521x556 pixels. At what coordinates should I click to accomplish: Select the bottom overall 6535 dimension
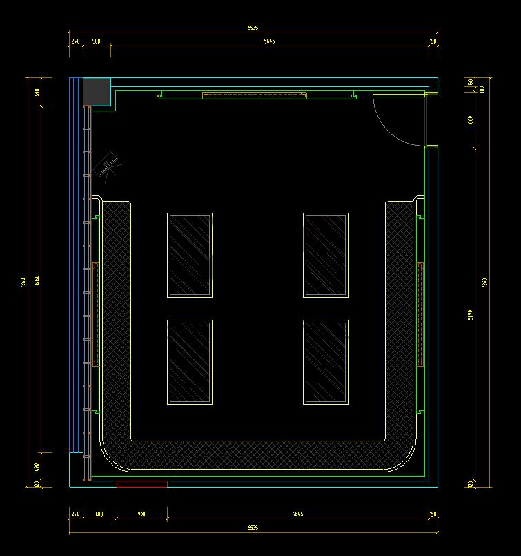253,528
